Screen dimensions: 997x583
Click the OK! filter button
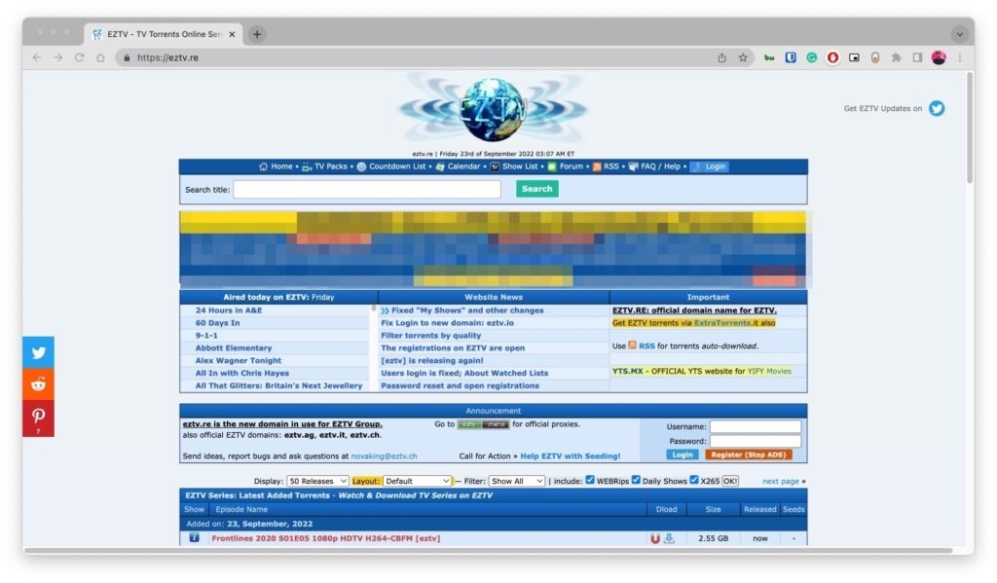coord(730,481)
